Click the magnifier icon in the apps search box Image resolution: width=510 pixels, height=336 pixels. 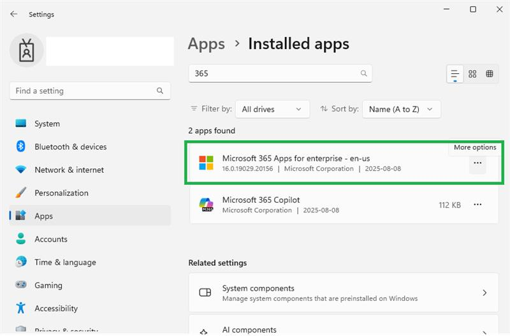click(363, 73)
